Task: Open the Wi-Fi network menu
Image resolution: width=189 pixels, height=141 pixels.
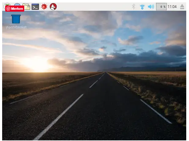Action: 142,7
